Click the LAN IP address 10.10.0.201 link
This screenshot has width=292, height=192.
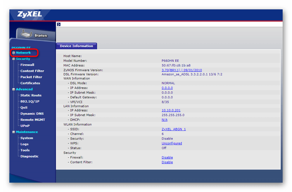(171, 110)
